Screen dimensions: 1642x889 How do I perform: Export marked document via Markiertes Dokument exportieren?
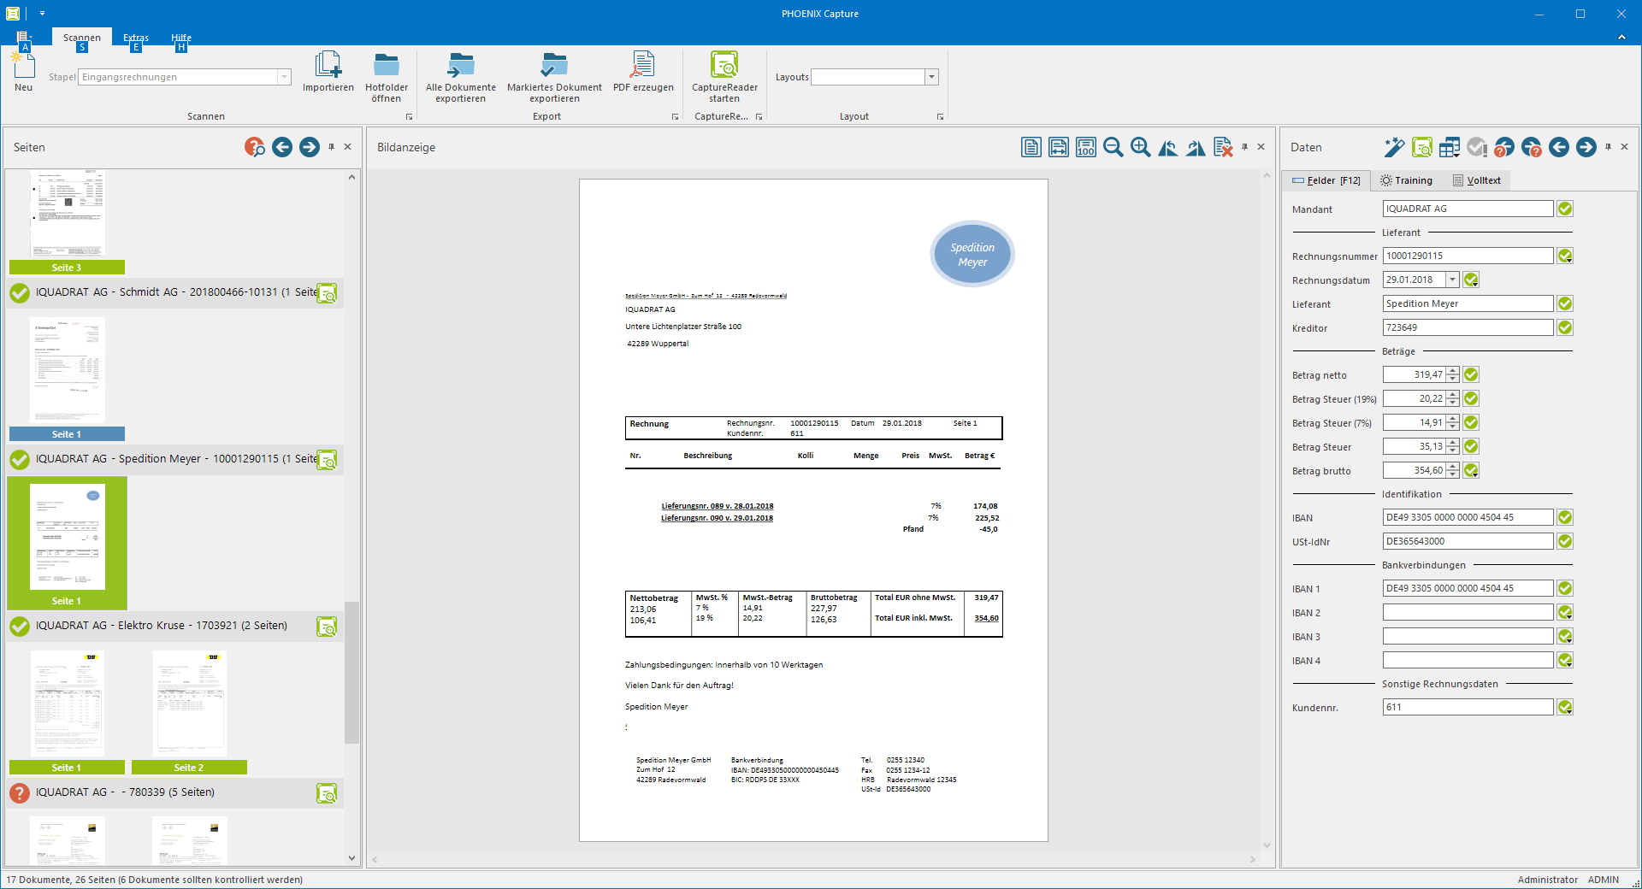pos(554,77)
